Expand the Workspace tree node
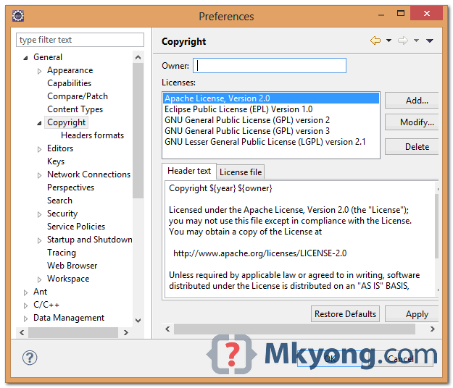The image size is (453, 388). click(39, 279)
